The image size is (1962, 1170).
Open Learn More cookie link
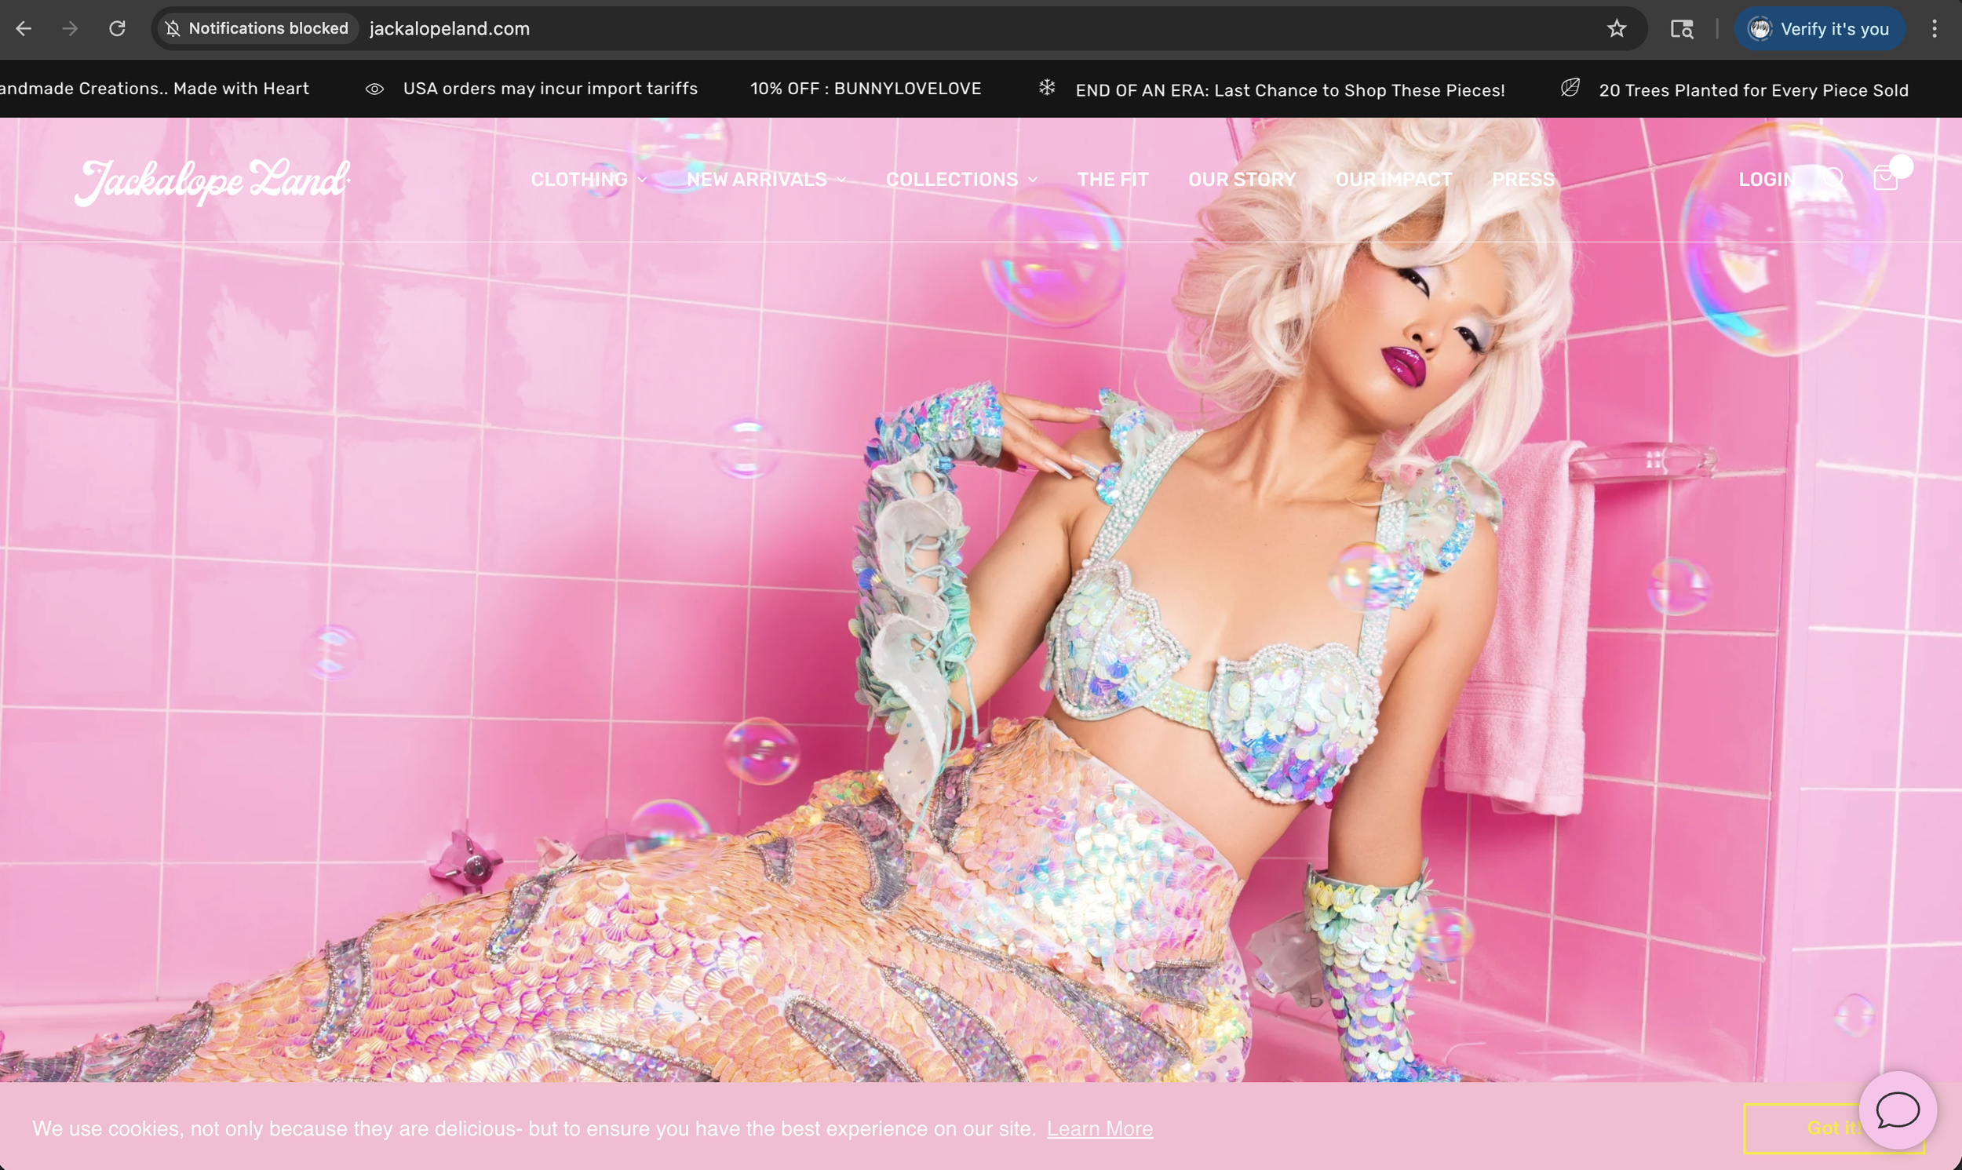point(1099,1129)
